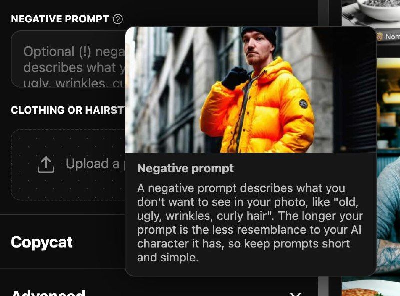Expand the Advanced section header
Image resolution: width=400 pixels, height=296 pixels.
(x=48, y=293)
